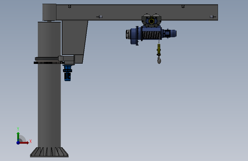Select the left end stop on the beam

(x=100, y=17)
